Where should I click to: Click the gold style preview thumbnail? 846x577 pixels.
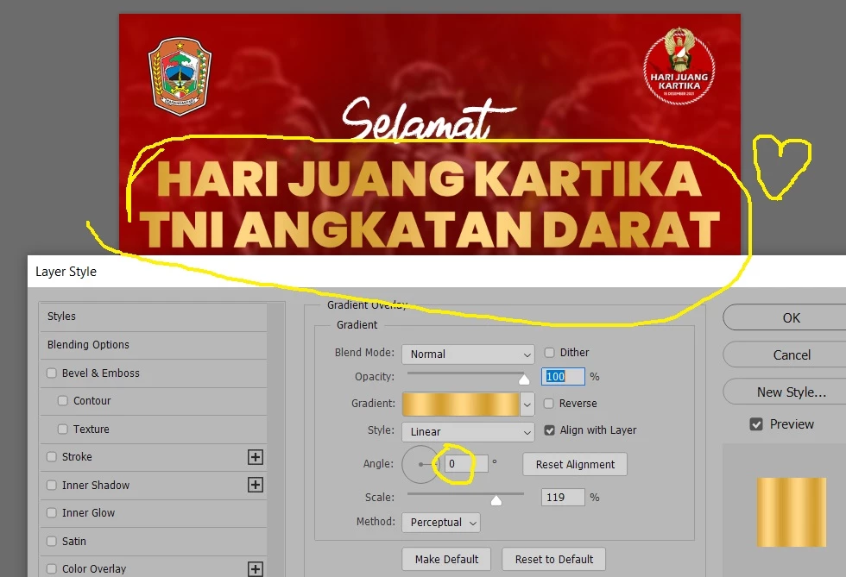pos(791,512)
